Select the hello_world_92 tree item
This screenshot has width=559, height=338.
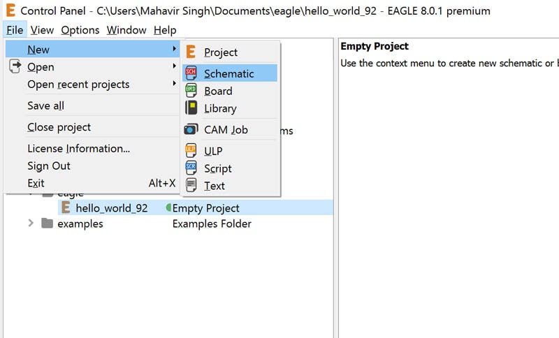point(111,207)
